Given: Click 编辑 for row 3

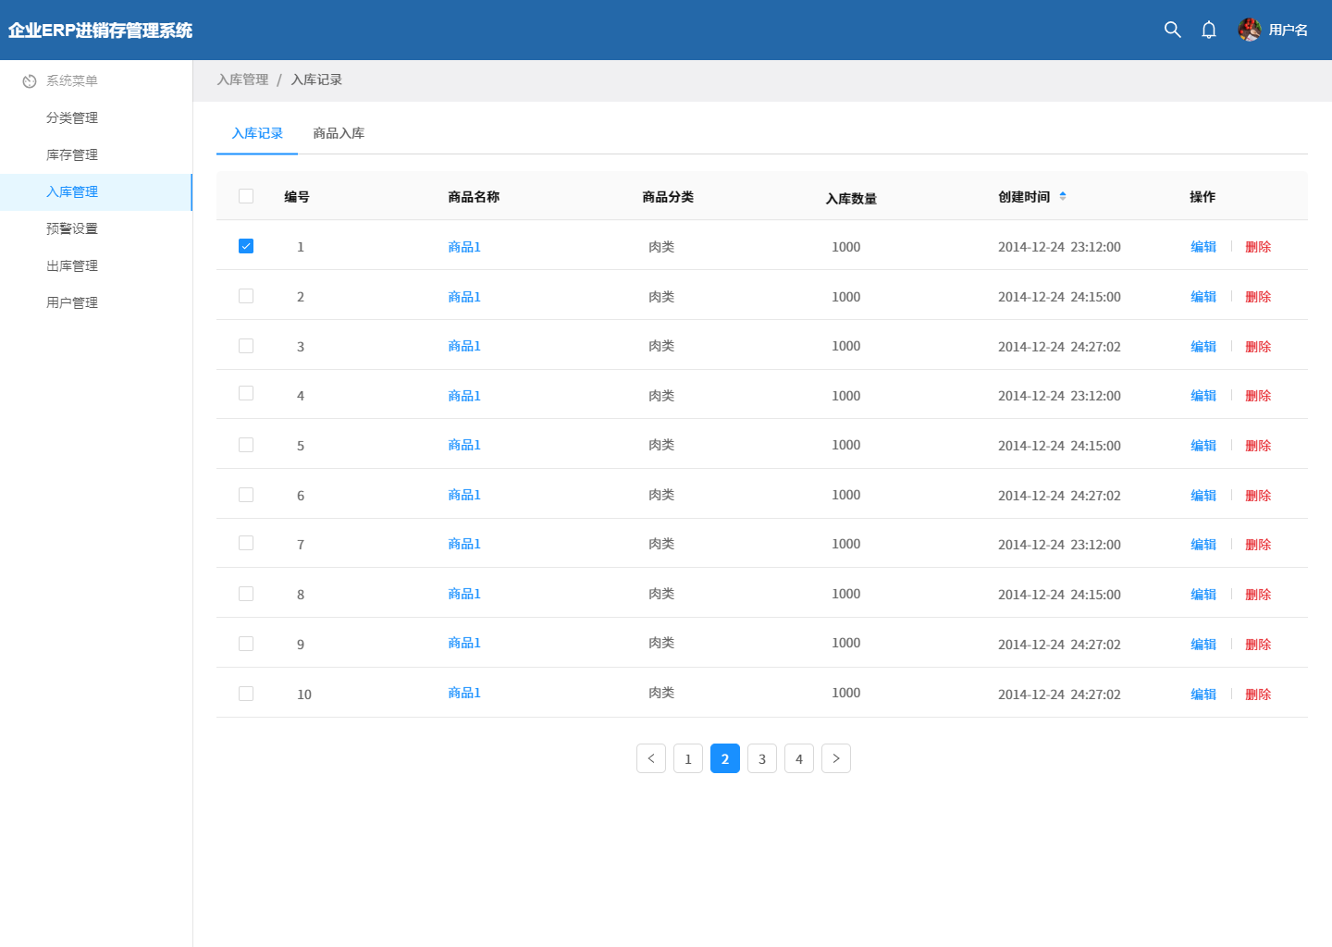Looking at the screenshot, I should 1203,347.
